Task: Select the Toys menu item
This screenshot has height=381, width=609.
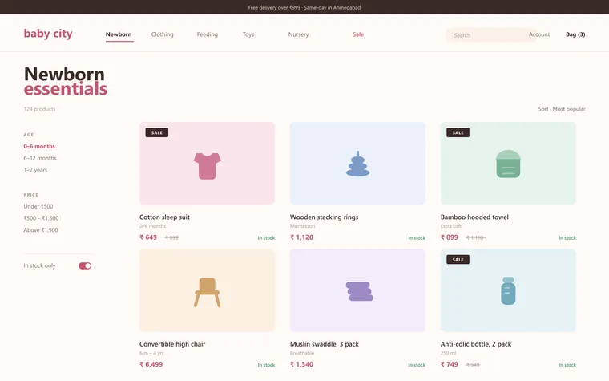Action: [248, 34]
